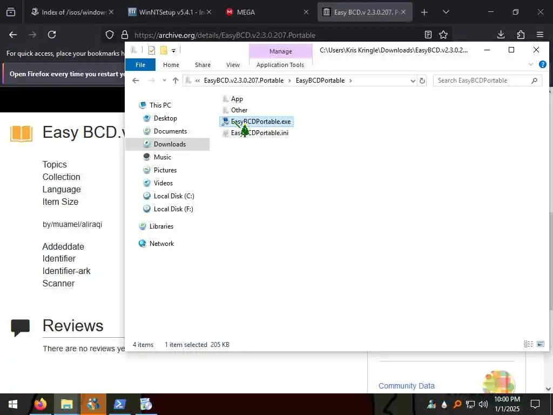
Task: Bookmark this page with star icon
Action: pos(443,35)
